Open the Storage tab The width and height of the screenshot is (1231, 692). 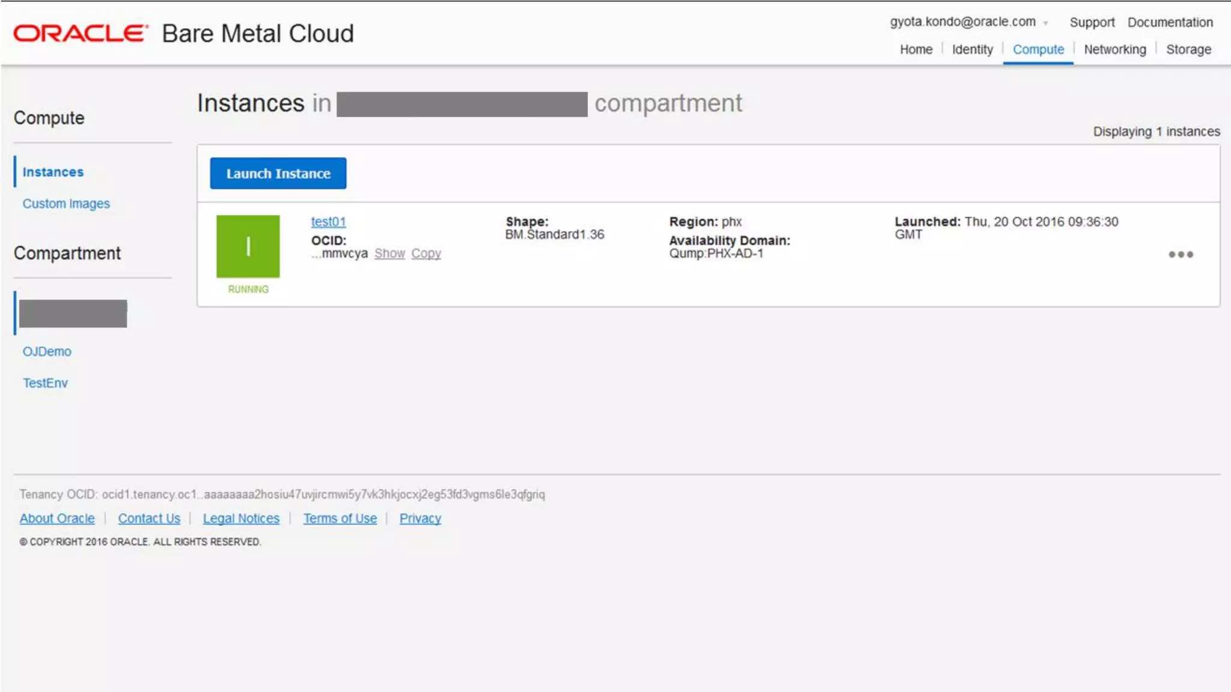point(1188,49)
